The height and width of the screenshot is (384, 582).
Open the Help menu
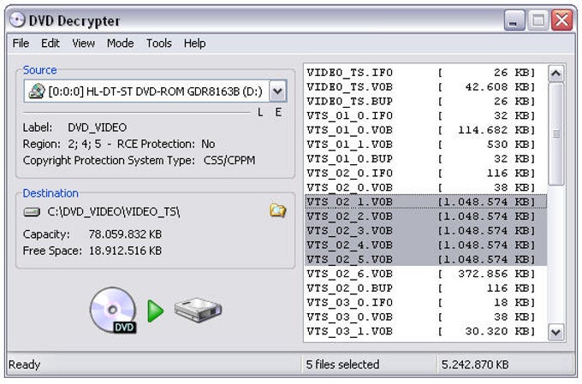(x=194, y=43)
